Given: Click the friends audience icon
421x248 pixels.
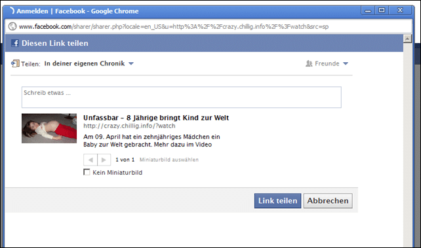Looking at the screenshot, I should pyautogui.click(x=309, y=63).
